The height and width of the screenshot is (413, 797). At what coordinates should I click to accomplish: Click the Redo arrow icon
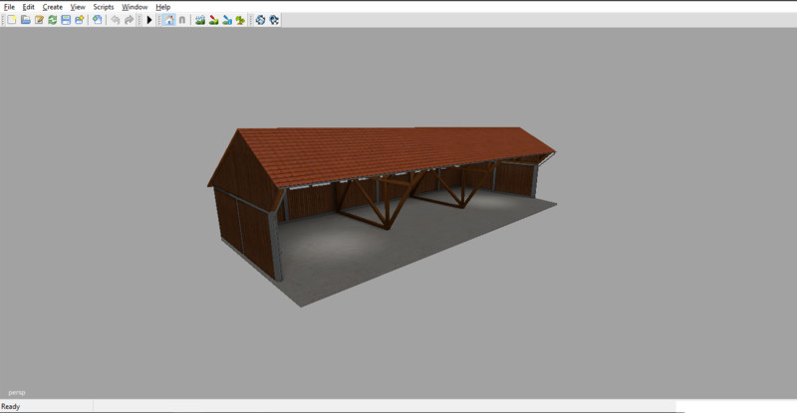click(129, 20)
